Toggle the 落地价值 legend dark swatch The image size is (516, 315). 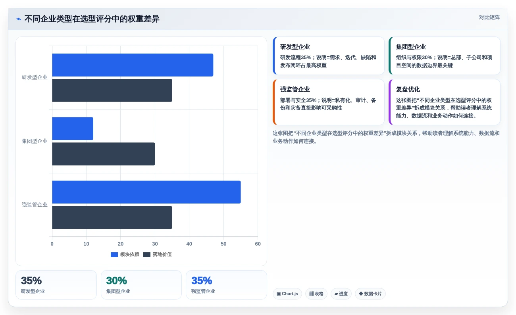tap(147, 255)
